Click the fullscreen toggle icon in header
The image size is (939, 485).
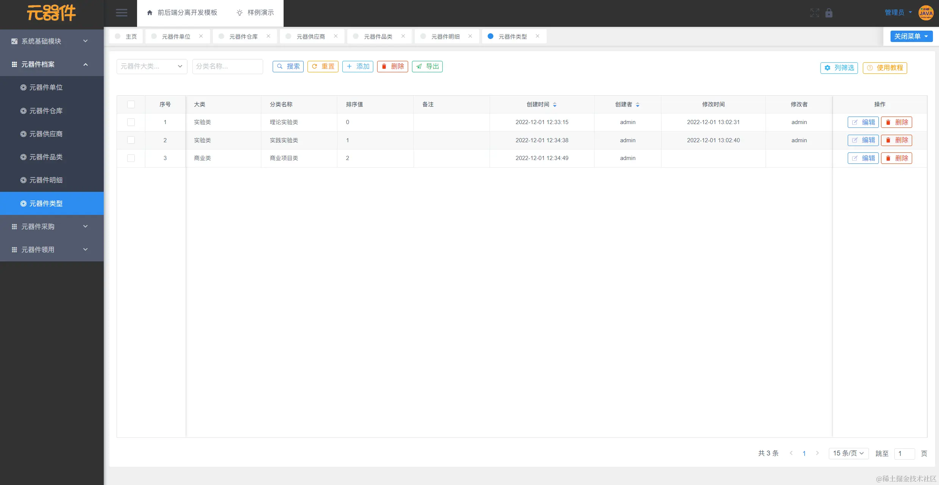coord(814,13)
